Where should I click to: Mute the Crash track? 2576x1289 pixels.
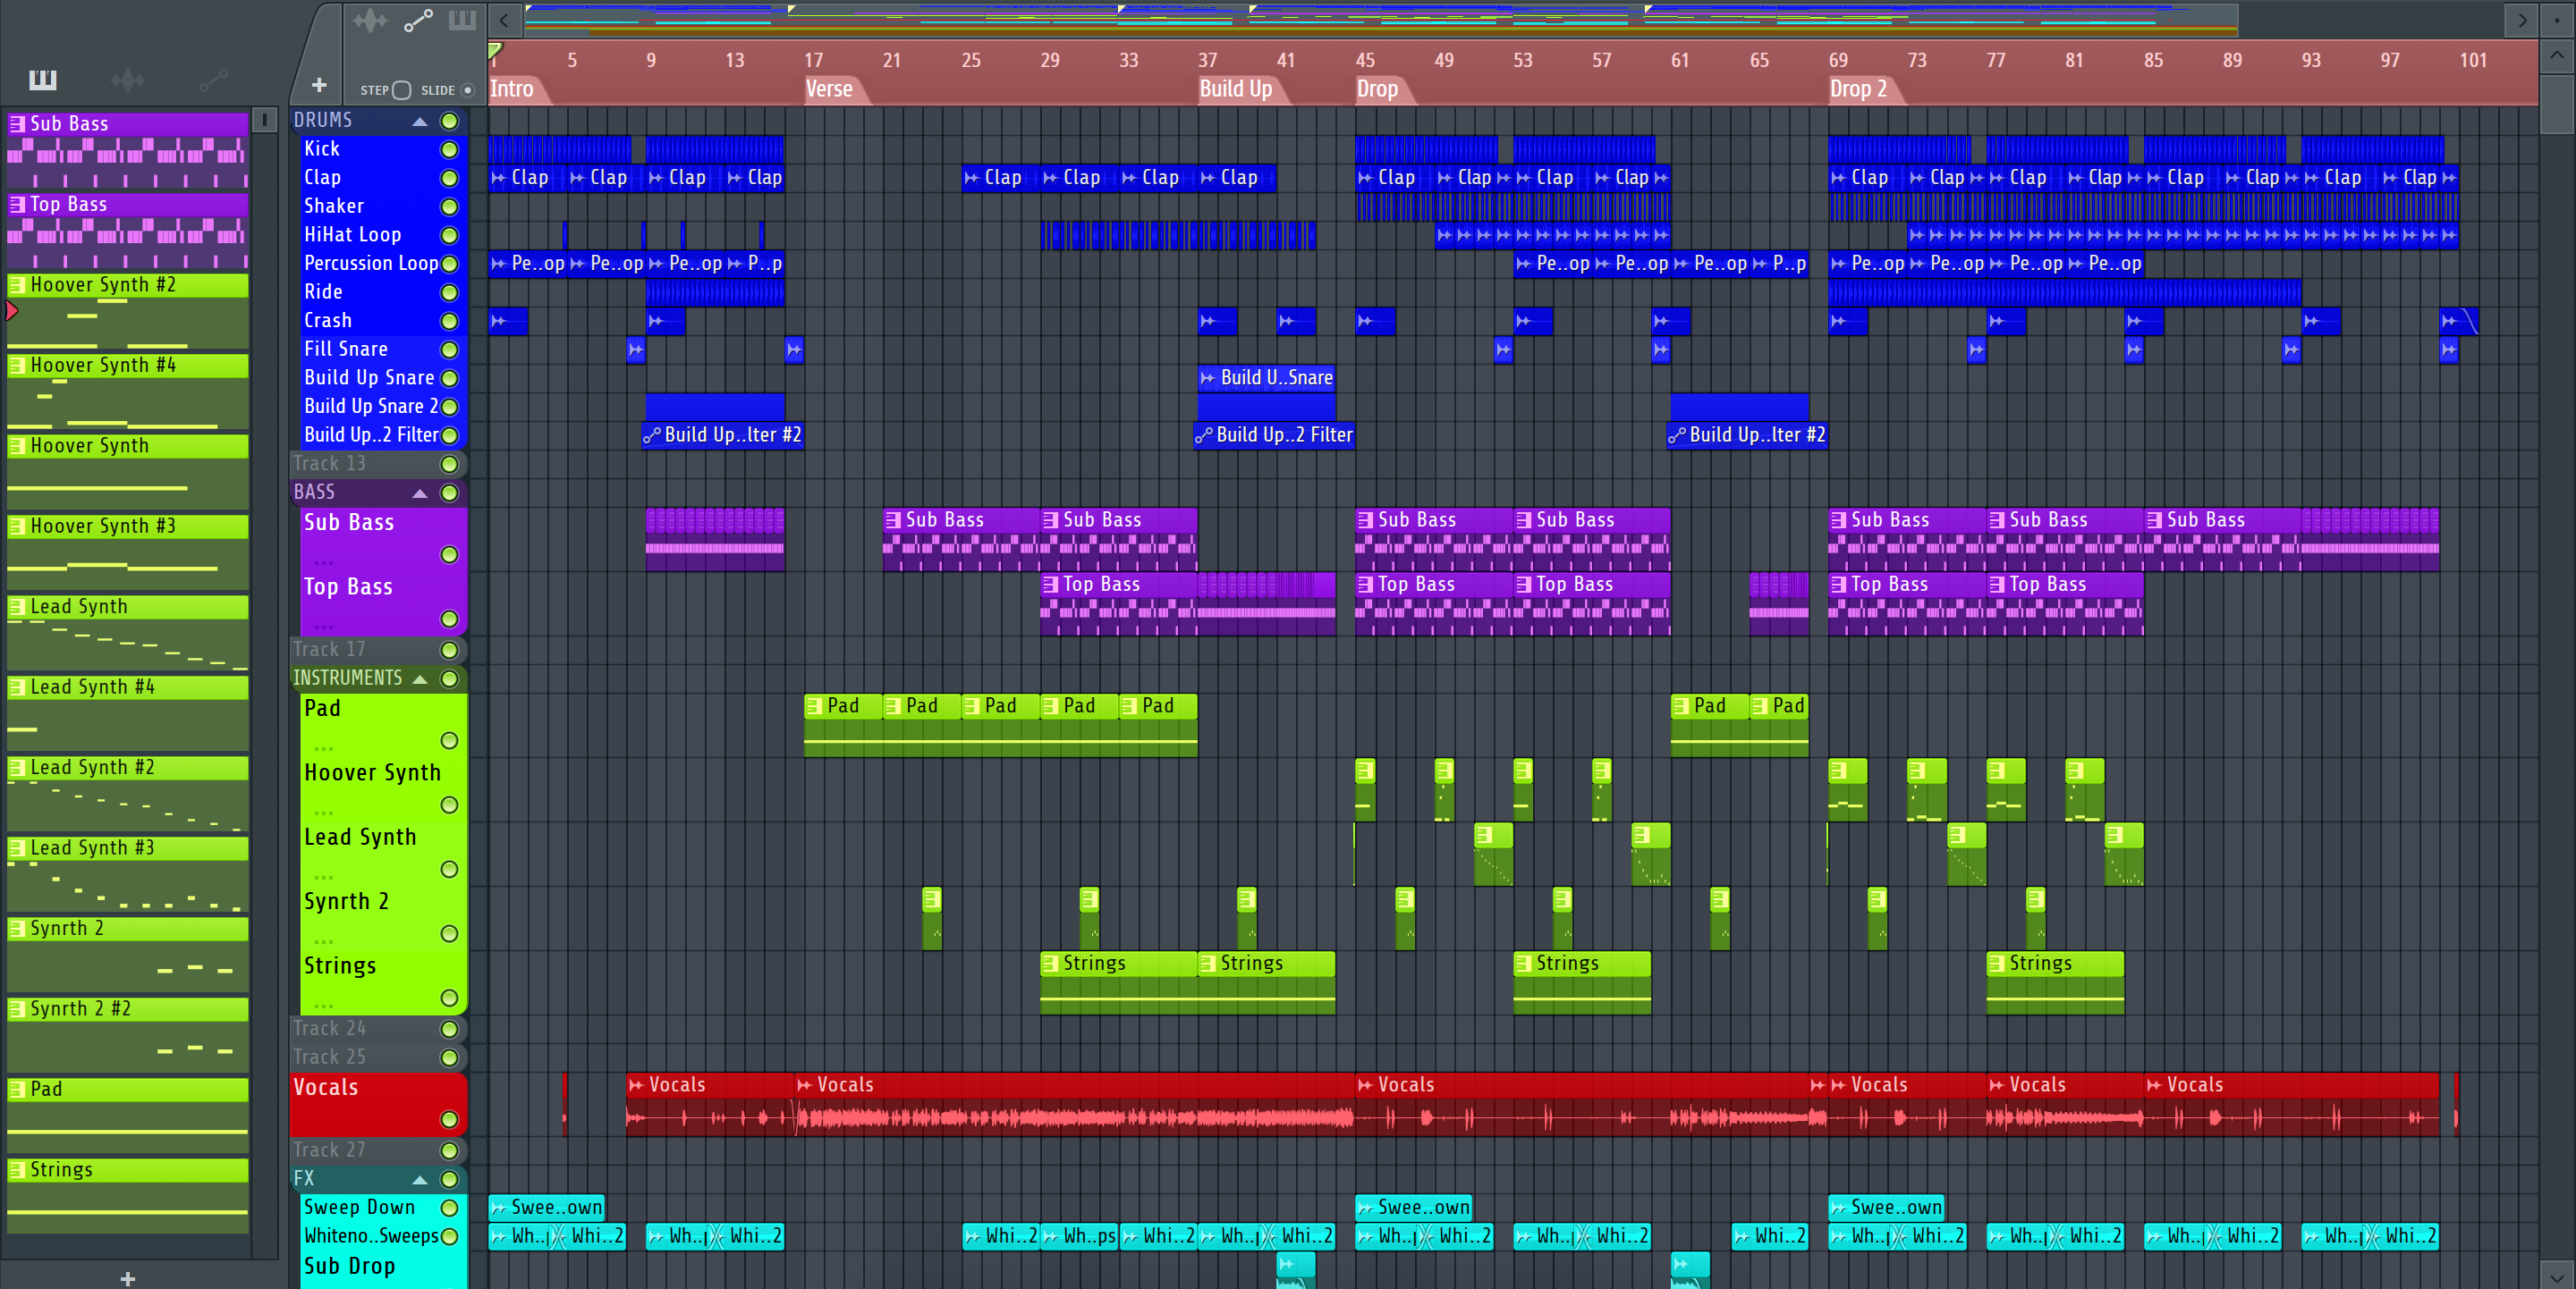[x=450, y=322]
